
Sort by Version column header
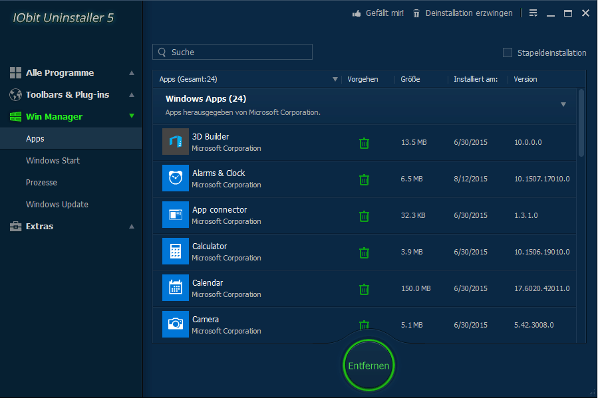(525, 79)
